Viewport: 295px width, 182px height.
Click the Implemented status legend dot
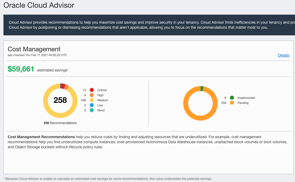(232, 98)
